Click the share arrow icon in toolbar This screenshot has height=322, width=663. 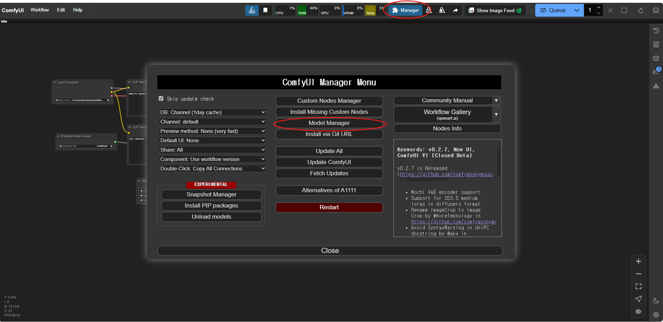click(x=455, y=10)
